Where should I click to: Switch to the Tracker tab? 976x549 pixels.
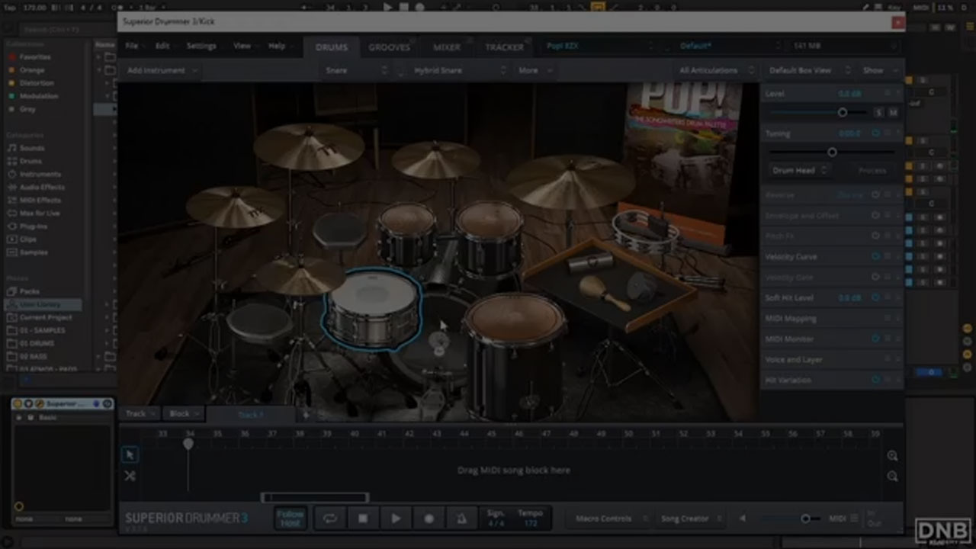[505, 47]
